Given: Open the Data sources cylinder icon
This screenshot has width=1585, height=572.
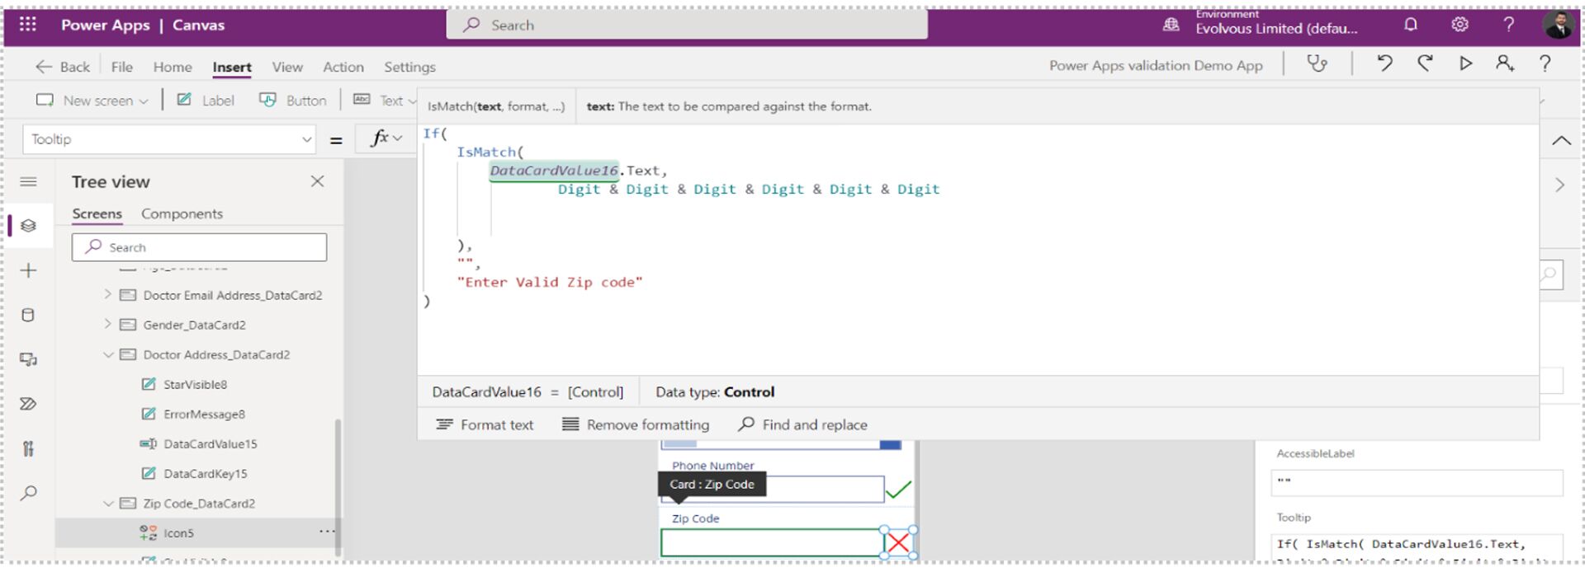Looking at the screenshot, I should [x=28, y=315].
